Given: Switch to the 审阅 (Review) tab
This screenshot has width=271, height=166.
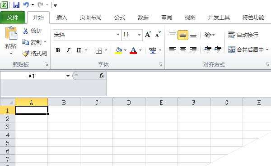Looking at the screenshot, I should tap(167, 18).
